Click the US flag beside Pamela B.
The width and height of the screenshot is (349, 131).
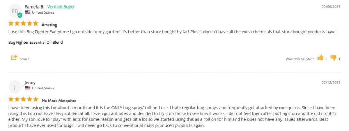click(x=28, y=13)
